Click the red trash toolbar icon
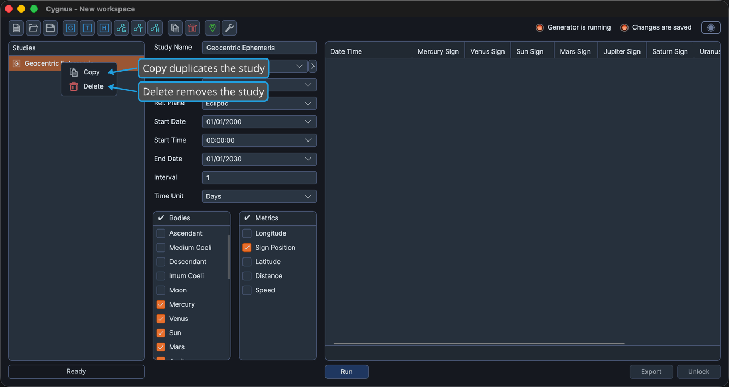Image resolution: width=729 pixels, height=387 pixels. point(192,28)
